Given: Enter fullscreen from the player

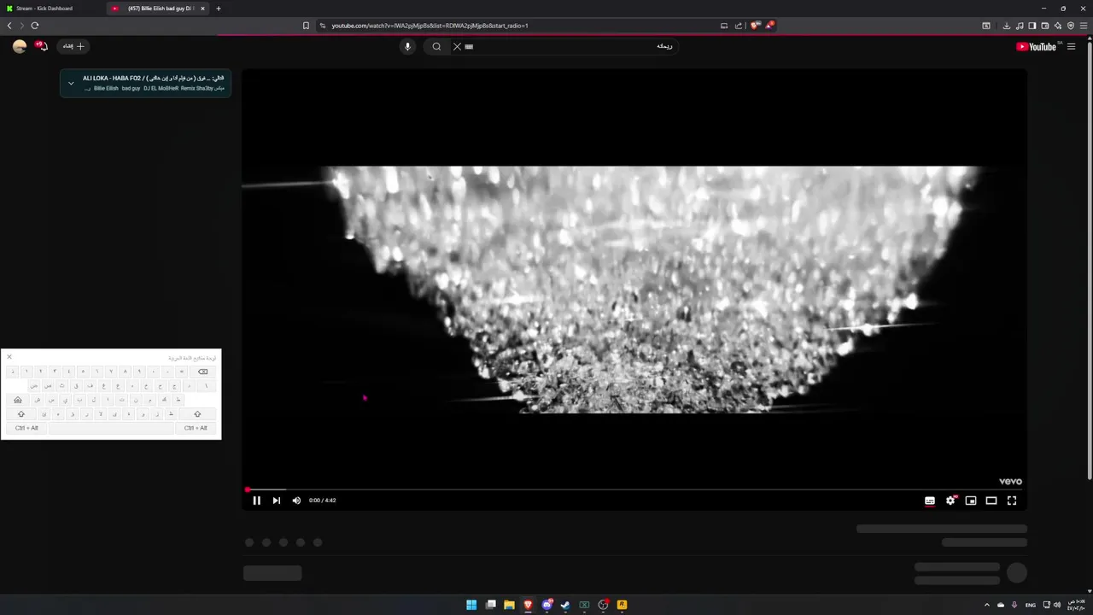Looking at the screenshot, I should coord(1012,501).
